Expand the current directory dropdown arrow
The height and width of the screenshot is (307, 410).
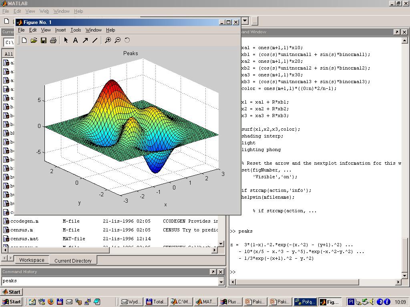tap(245, 21)
